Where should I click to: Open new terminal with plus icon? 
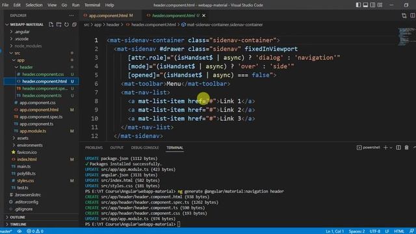pyautogui.click(x=385, y=148)
